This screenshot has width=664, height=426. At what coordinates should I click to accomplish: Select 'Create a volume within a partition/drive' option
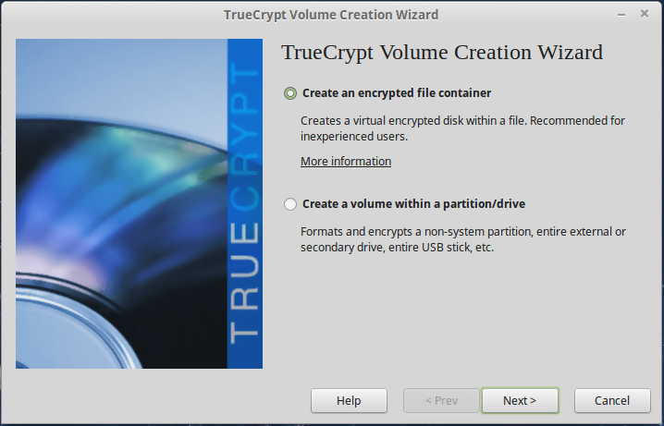tap(290, 204)
